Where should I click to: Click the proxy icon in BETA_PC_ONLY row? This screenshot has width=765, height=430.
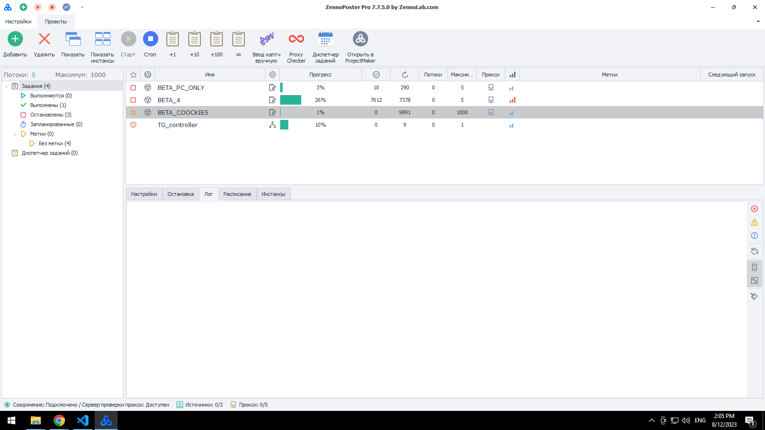click(x=491, y=87)
